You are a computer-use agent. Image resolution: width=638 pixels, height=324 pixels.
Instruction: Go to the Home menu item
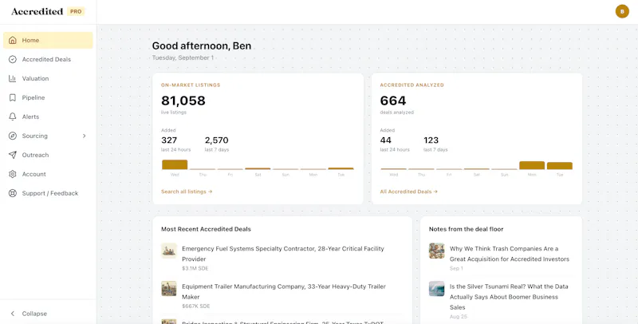48,40
